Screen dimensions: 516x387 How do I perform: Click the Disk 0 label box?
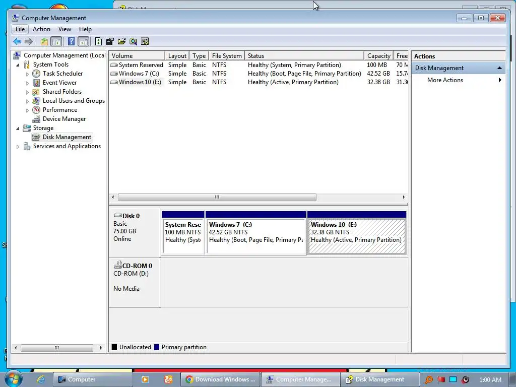pos(135,233)
